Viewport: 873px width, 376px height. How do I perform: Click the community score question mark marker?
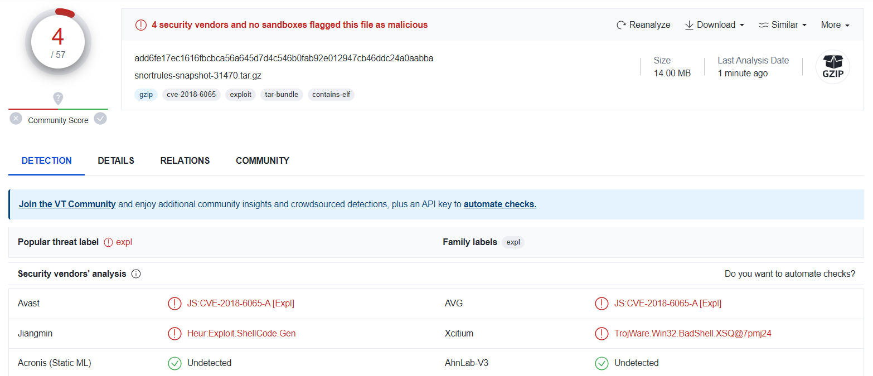58,99
